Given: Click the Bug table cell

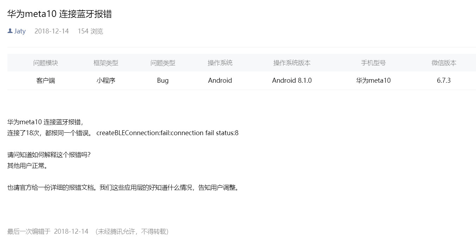Looking at the screenshot, I should click(163, 81).
